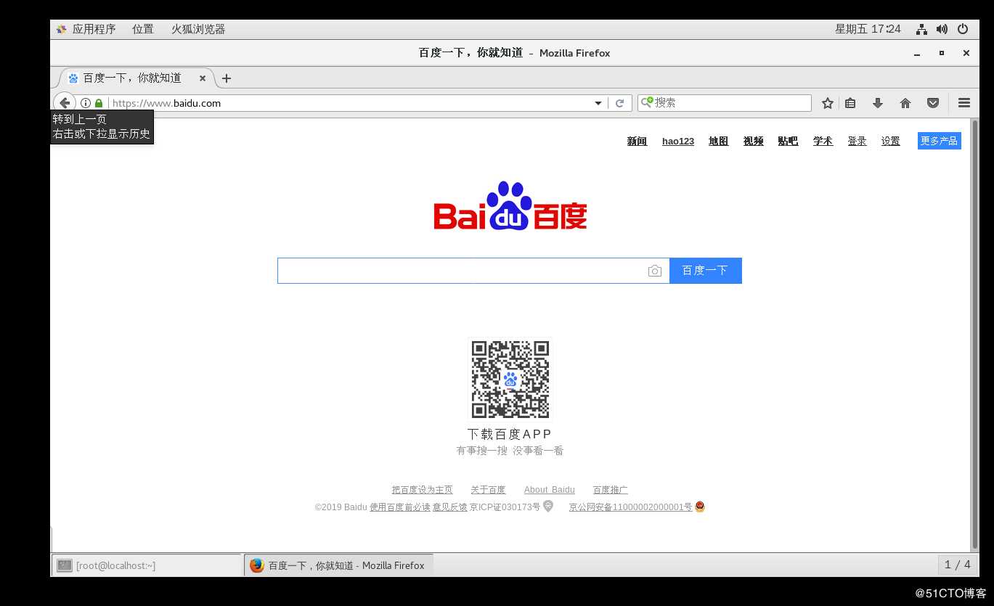Open the 学术 link
Screen dimensions: 994x606
coord(823,142)
